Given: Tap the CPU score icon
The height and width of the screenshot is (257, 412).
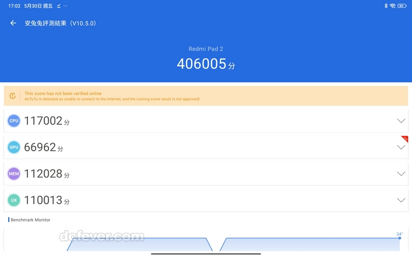Looking at the screenshot, I should (x=14, y=121).
